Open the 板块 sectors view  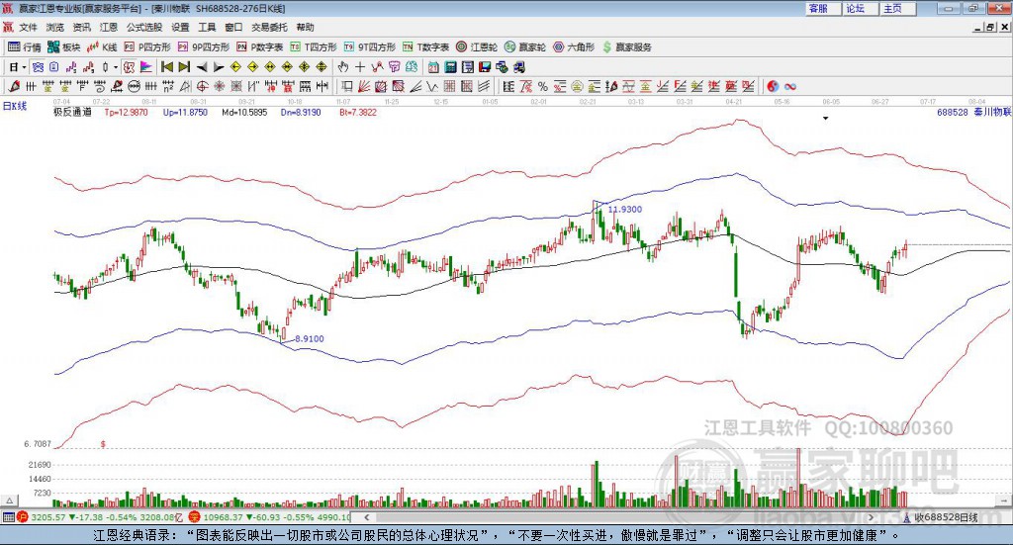point(64,47)
